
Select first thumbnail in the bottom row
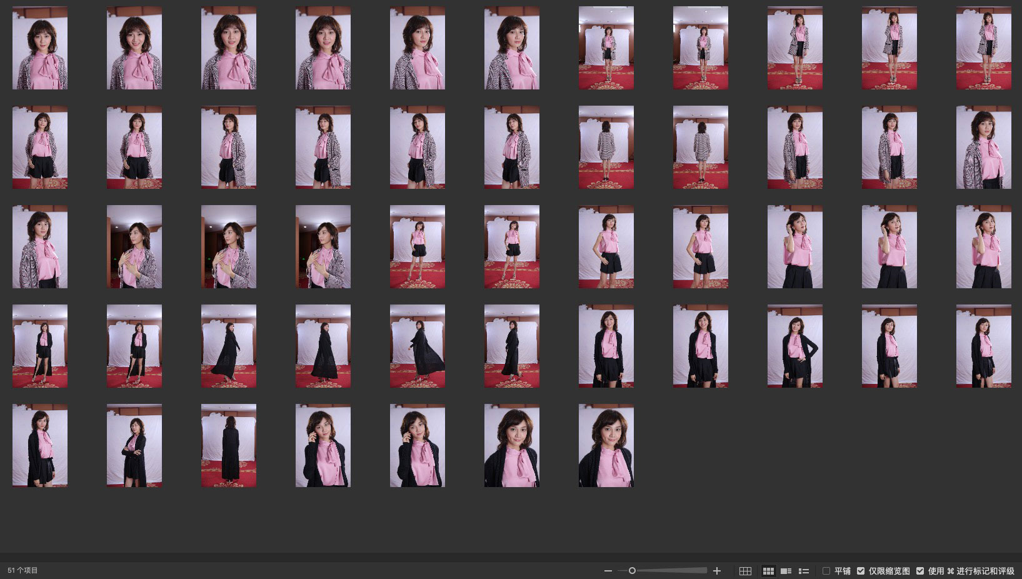(40, 445)
